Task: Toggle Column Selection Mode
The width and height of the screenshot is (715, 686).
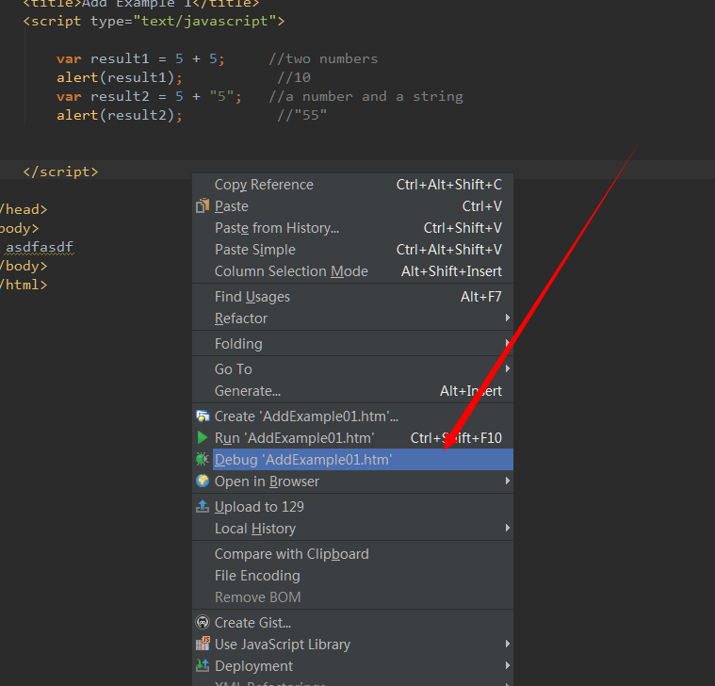Action: click(353, 271)
